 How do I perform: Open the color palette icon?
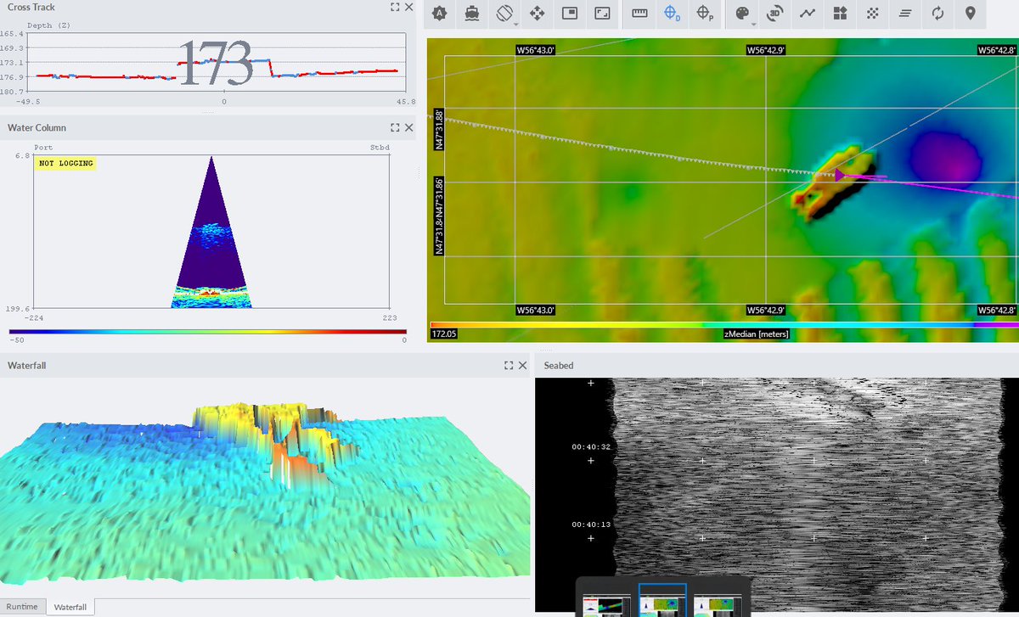(741, 14)
